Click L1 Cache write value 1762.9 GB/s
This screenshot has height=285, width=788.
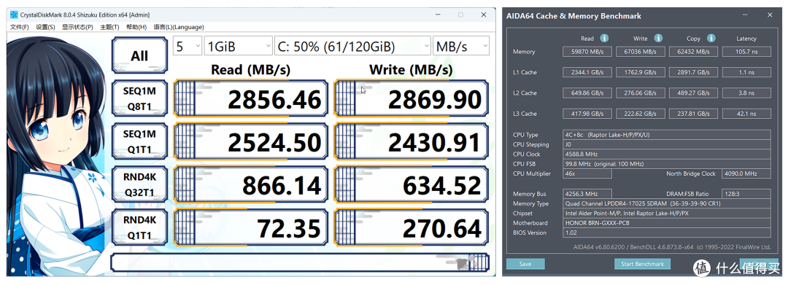(x=641, y=72)
